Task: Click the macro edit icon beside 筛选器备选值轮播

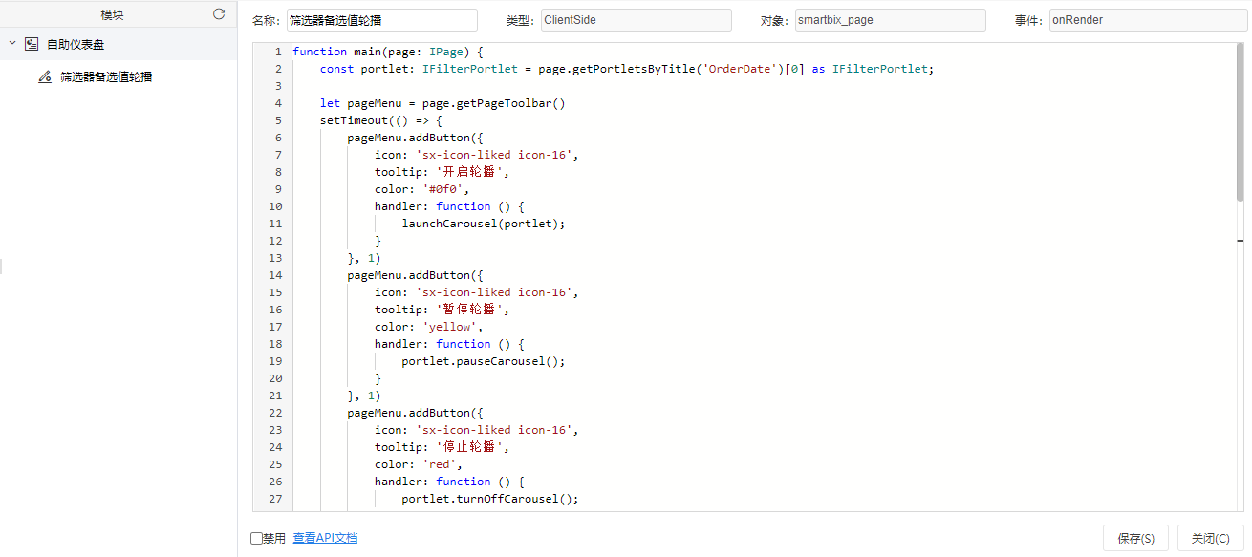Action: click(x=45, y=76)
